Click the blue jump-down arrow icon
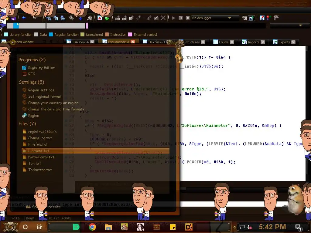Viewport: 311px width, 233px height. click(80, 19)
